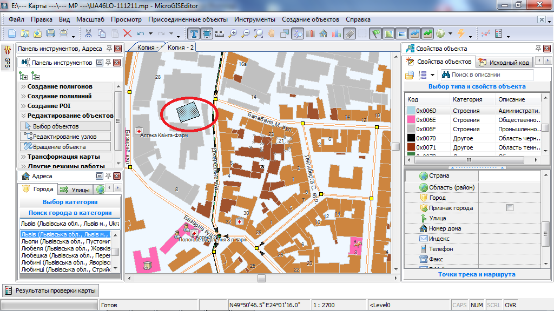Viewport: 554px width, 311px height.
Task: Toggle the text labels 'T' button
Action: (194, 33)
